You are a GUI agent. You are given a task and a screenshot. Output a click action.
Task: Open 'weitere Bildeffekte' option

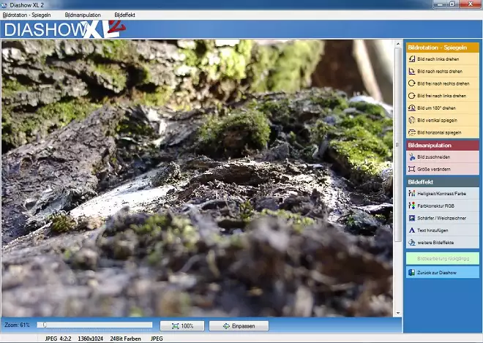click(x=443, y=242)
